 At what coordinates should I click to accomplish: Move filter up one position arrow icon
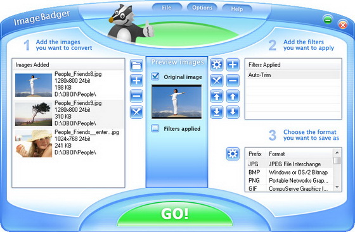pyautogui.click(x=233, y=96)
